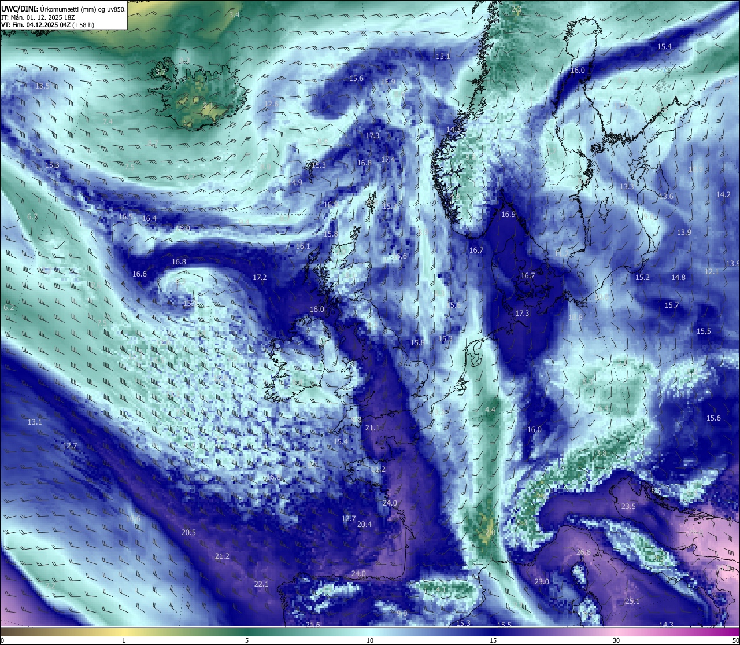This screenshot has width=740, height=645.
Task: Click the "5" tick label on the colorbar
Action: click(247, 640)
